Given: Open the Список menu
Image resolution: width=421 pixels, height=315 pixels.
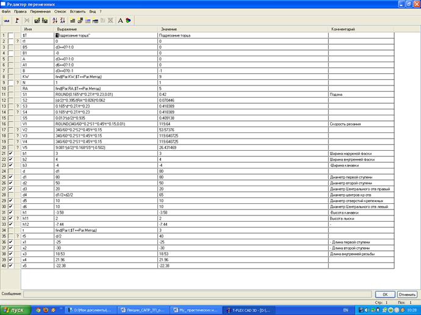Looking at the screenshot, I should click(x=60, y=12).
